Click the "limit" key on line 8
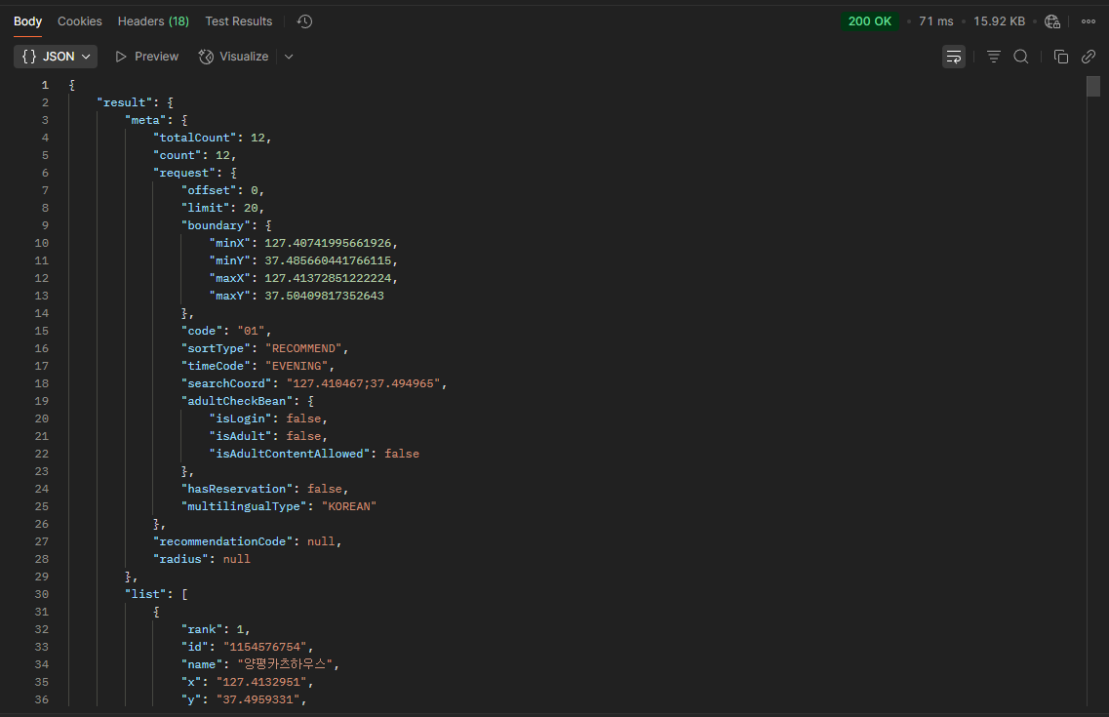 tap(205, 208)
